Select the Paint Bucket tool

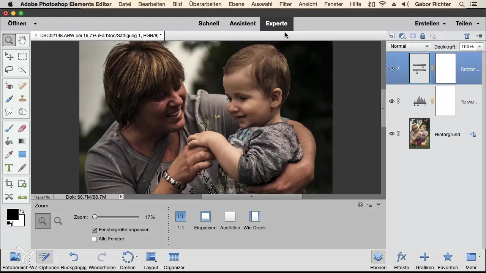(9, 141)
